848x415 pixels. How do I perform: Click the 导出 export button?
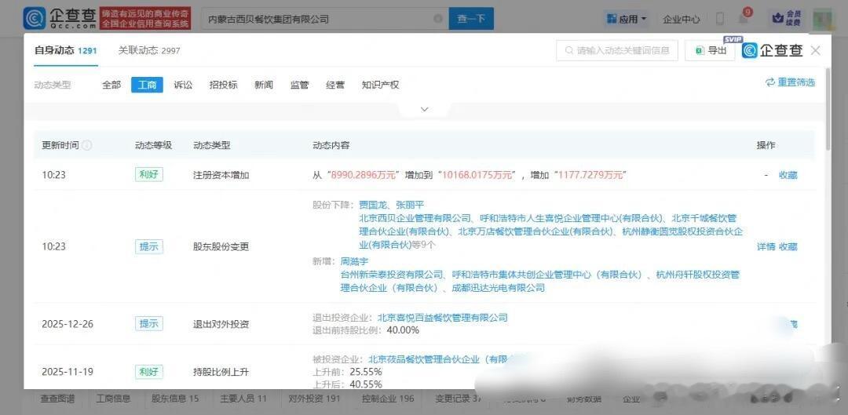tap(711, 50)
